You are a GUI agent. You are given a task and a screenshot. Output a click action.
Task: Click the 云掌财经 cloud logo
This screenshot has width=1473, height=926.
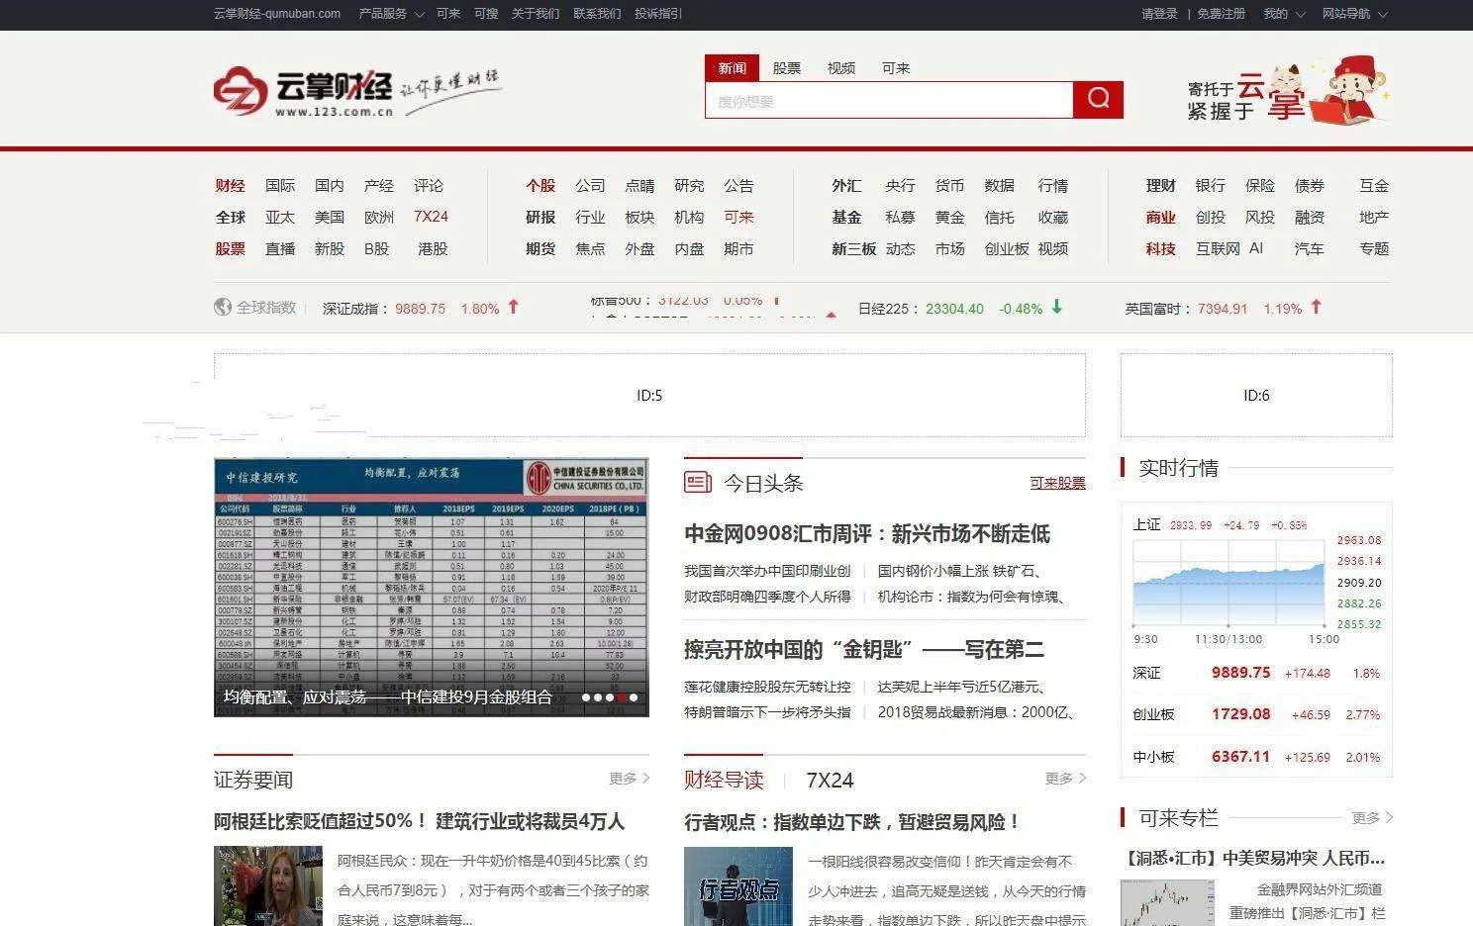click(x=241, y=91)
